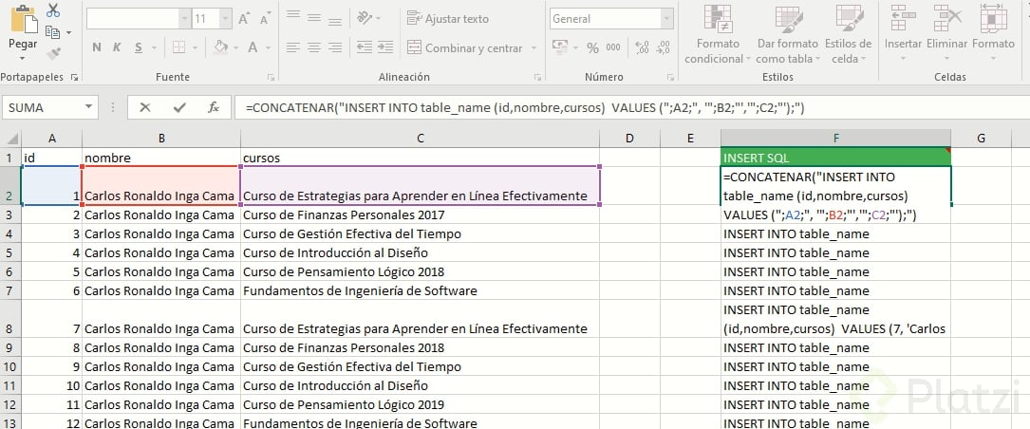The width and height of the screenshot is (1030, 429).
Task: Select all cells with corner triangle
Action: pos(11,139)
